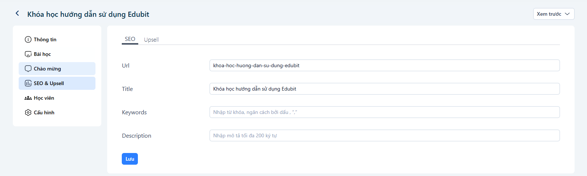Click the Học viên people icon

click(x=28, y=98)
